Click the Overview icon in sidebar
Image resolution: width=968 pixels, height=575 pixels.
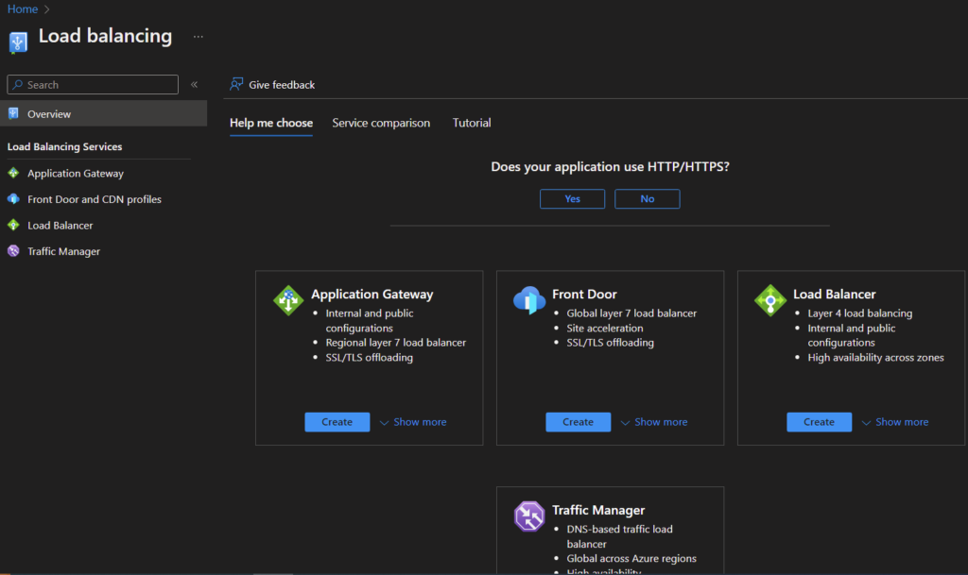13,113
